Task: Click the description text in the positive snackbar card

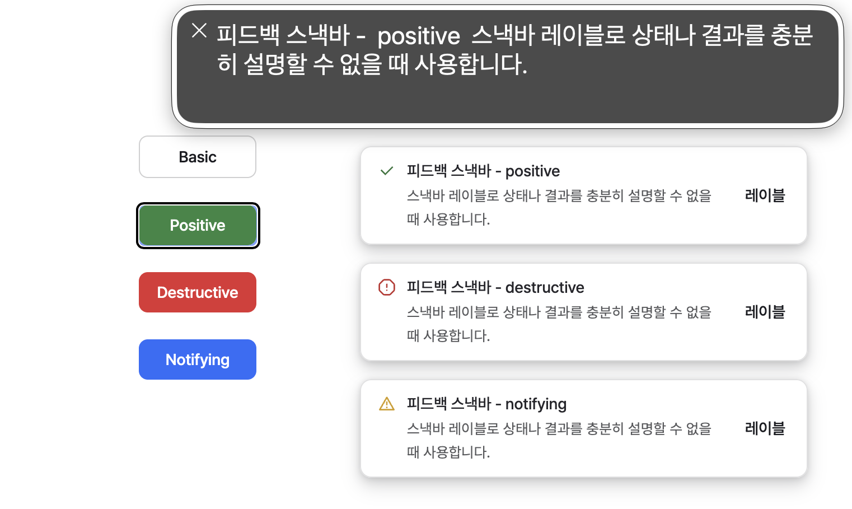Action: click(x=559, y=207)
